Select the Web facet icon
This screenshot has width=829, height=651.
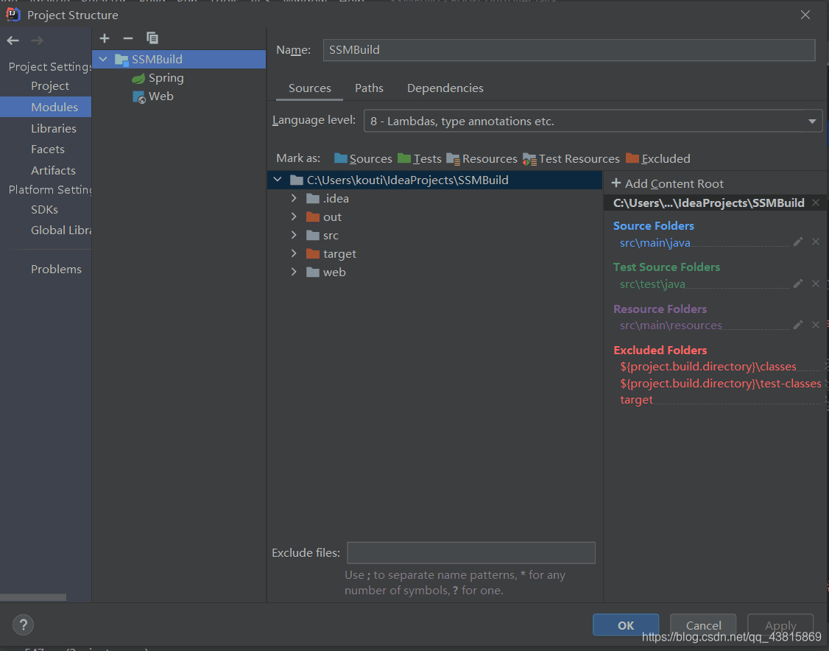point(138,97)
